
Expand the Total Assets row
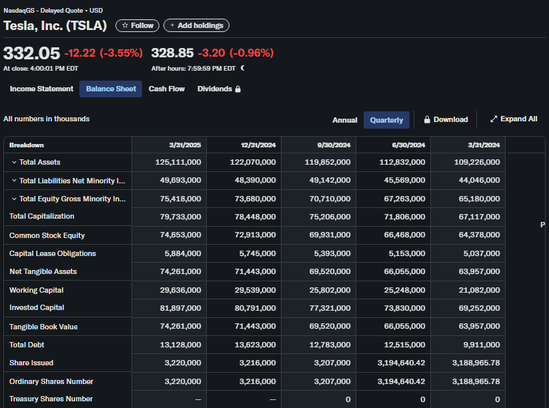point(14,162)
